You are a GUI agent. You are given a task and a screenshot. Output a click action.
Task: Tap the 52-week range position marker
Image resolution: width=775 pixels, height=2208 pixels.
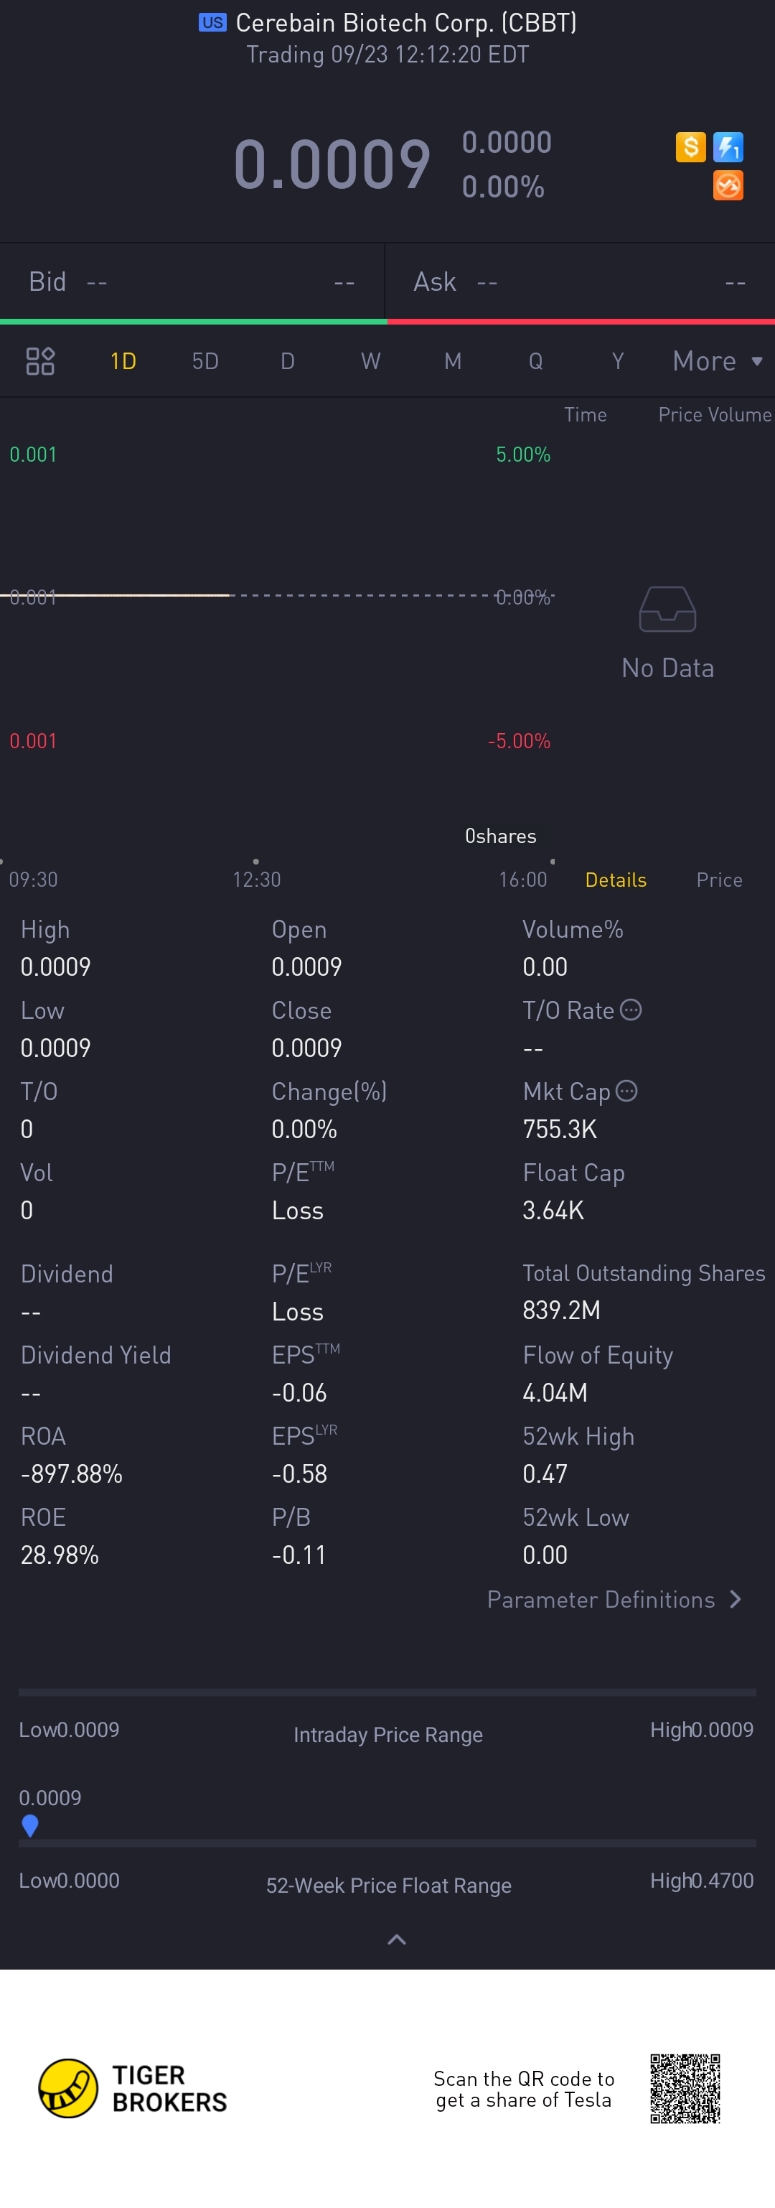point(30,1826)
